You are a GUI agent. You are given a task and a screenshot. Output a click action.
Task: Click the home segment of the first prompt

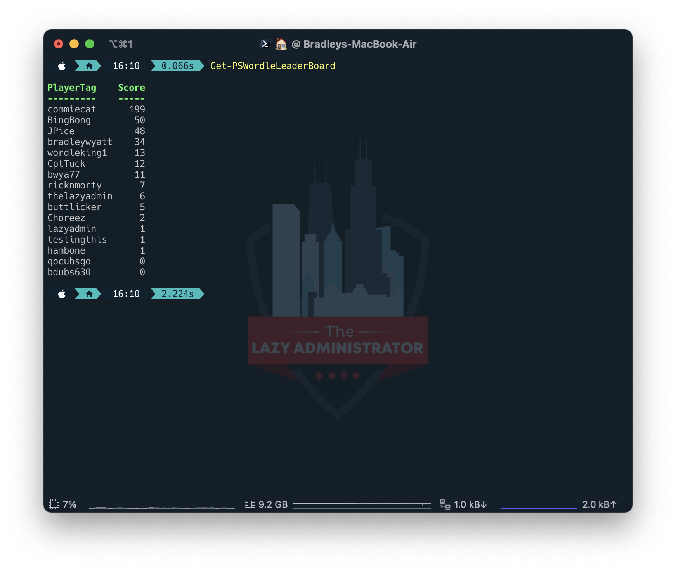88,66
